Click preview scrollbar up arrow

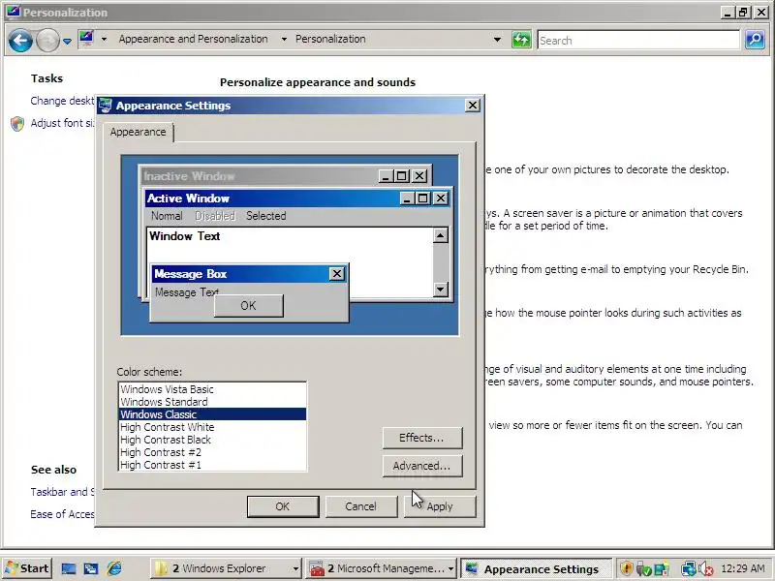pyautogui.click(x=441, y=235)
